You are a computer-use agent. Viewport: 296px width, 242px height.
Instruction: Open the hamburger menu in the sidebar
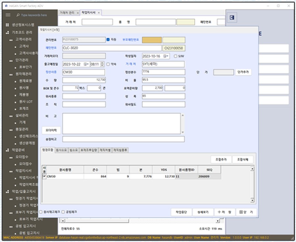[8, 15]
